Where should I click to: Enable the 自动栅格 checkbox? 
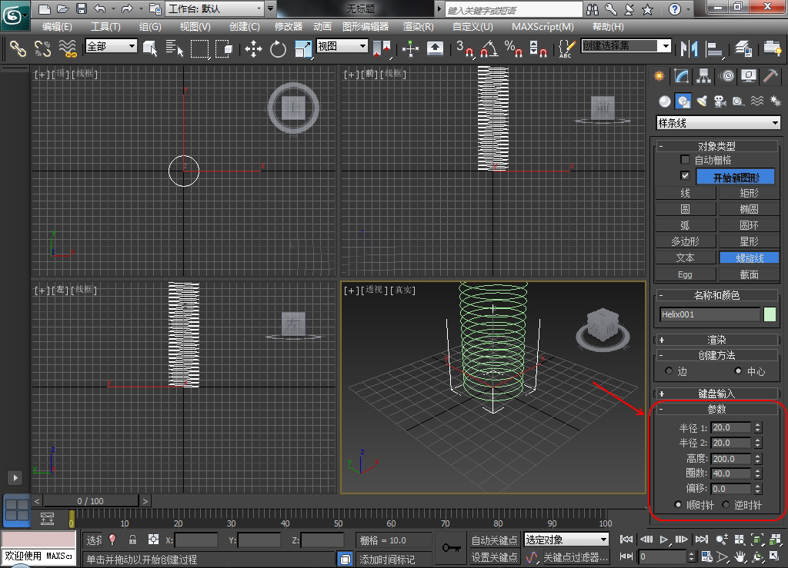tap(685, 160)
